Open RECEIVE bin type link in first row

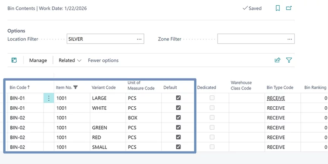pyautogui.click(x=276, y=98)
